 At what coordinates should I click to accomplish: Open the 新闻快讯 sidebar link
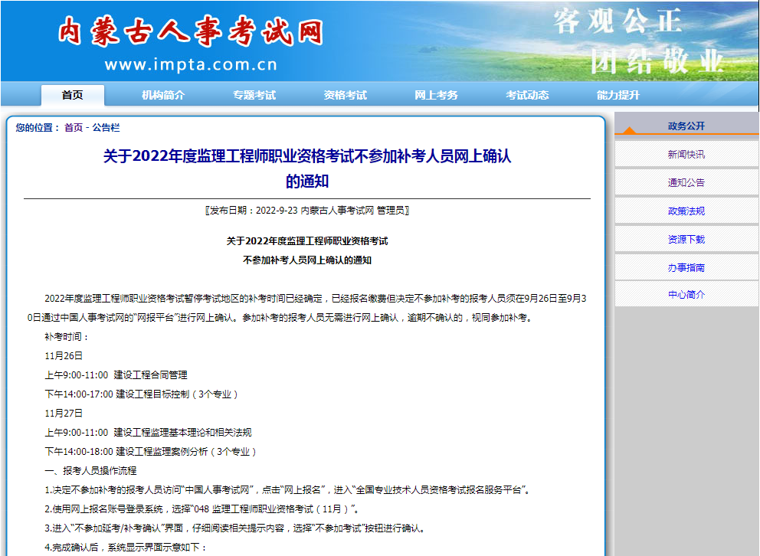coord(686,155)
